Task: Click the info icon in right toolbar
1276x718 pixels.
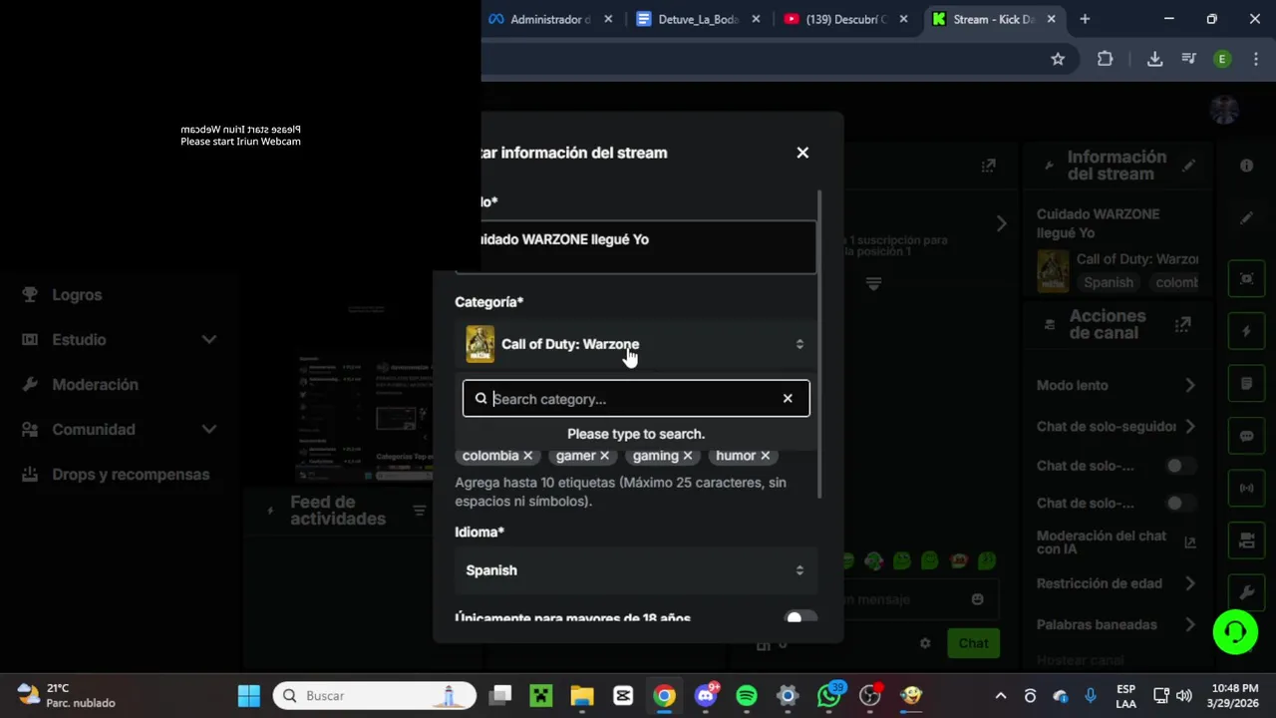Action: (x=1246, y=166)
